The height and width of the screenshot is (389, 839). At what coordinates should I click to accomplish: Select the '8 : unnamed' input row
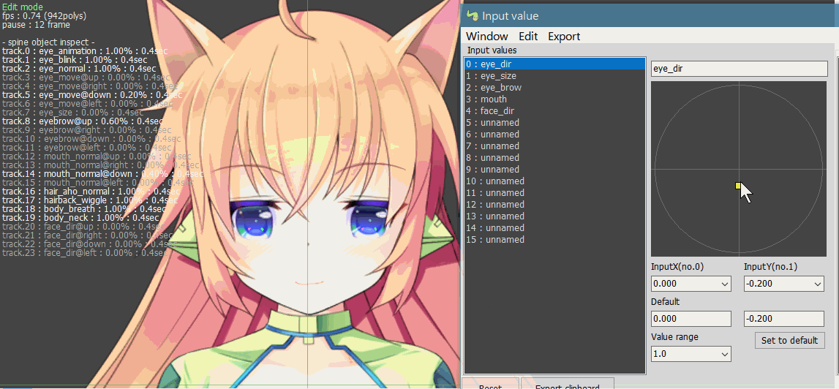tap(555, 158)
